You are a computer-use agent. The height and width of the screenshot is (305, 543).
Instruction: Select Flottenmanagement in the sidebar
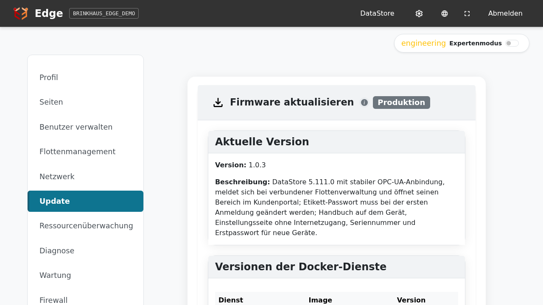pyautogui.click(x=85, y=152)
